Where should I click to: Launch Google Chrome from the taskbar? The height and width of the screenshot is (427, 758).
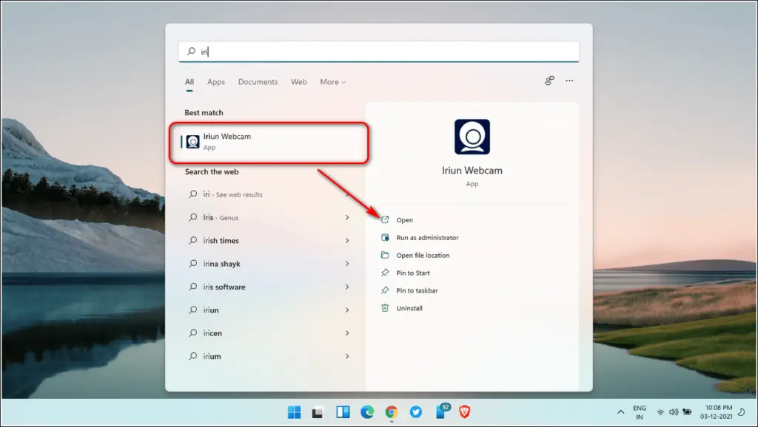(392, 412)
